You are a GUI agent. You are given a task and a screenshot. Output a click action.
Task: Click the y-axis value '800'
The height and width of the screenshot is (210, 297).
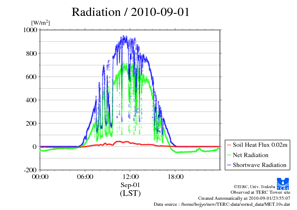coord(31,53)
